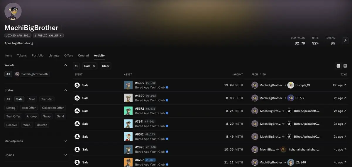Click the 19.00 WETH amount
Image resolution: width=352 pixels, height=167 pixels.
pyautogui.click(x=233, y=85)
